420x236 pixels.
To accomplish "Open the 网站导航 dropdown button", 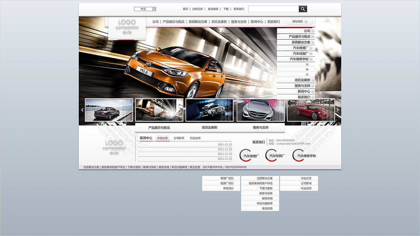I will (x=299, y=22).
